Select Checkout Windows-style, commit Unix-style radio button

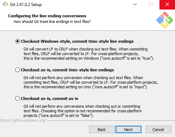(x=17, y=41)
